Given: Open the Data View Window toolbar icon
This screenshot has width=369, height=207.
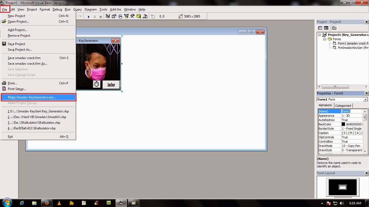Looking at the screenshot, I should pos(139,16).
